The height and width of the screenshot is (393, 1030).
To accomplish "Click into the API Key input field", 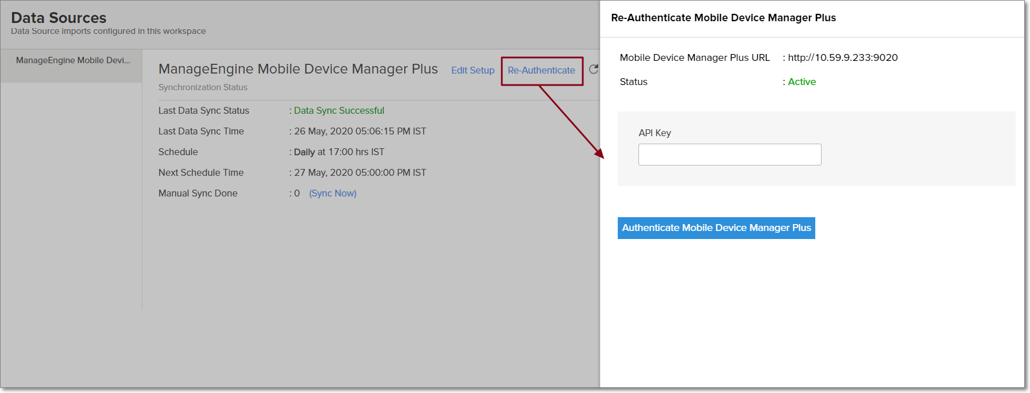I will tap(729, 155).
